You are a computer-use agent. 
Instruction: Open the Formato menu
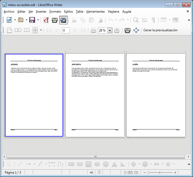55,12
